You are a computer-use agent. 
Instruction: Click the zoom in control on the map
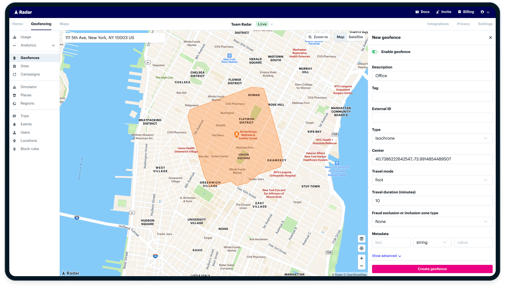click(x=361, y=258)
